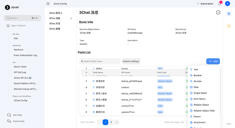Click the panel collapse icon beside title
This screenshot has width=235, height=128.
pos(218,13)
